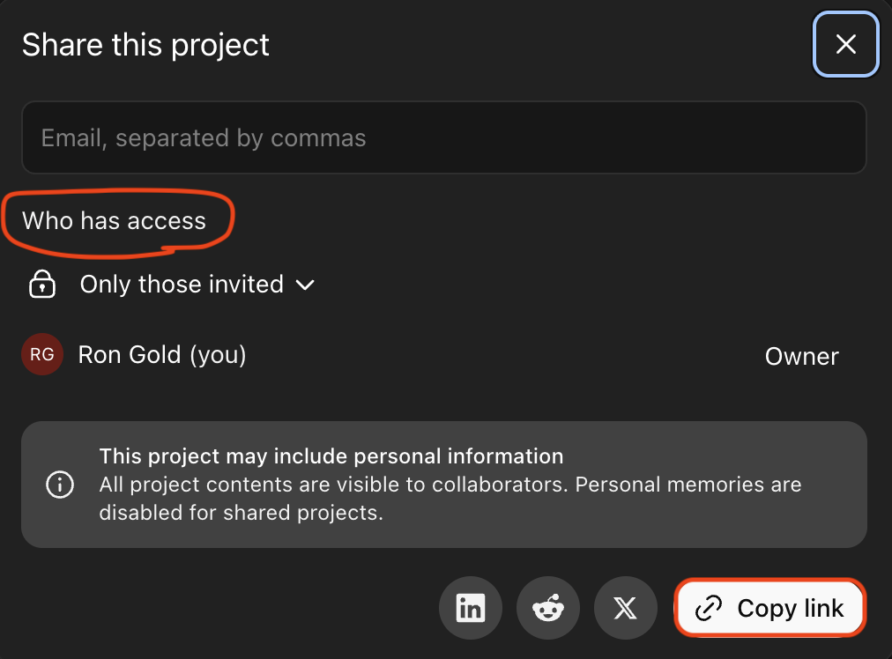Screen dimensions: 892x659
Task: Click the Share this project title
Action: click(145, 44)
